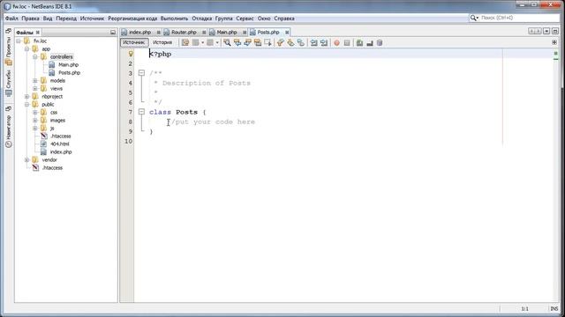Open the Отладка menu
This screenshot has height=317, width=565.
pos(201,18)
